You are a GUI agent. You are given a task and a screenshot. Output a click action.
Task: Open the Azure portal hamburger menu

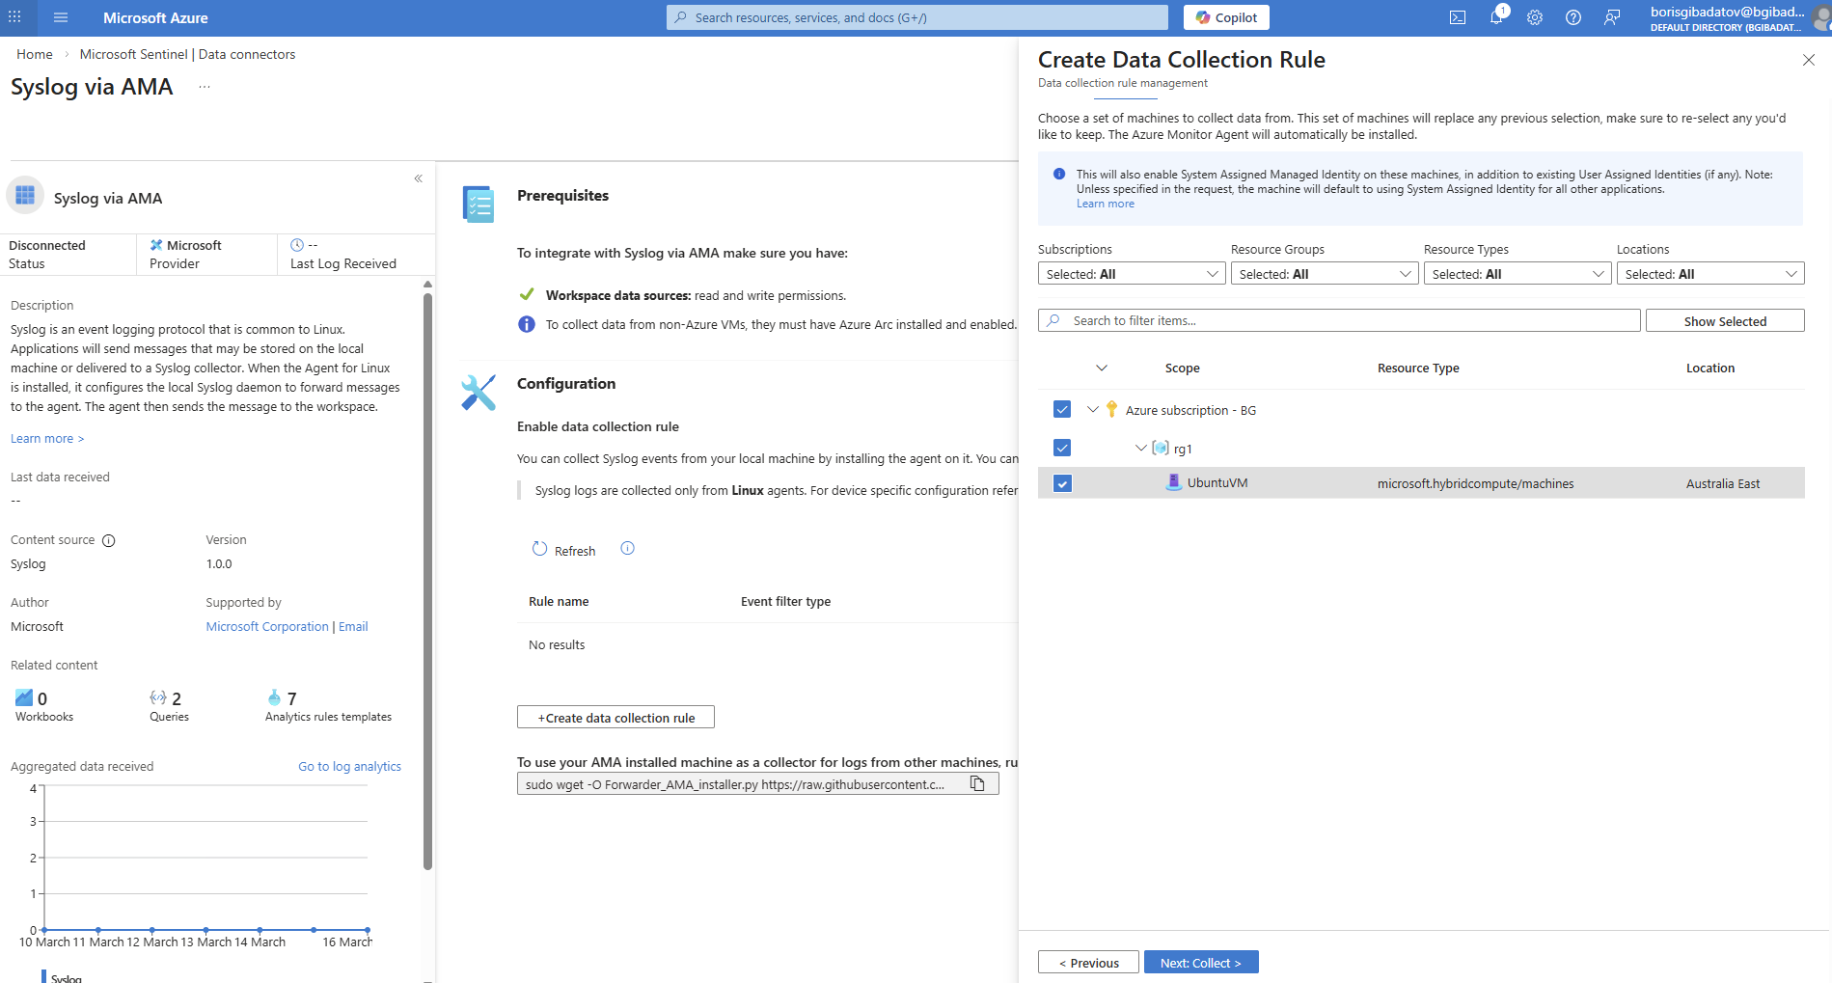pyautogui.click(x=61, y=17)
